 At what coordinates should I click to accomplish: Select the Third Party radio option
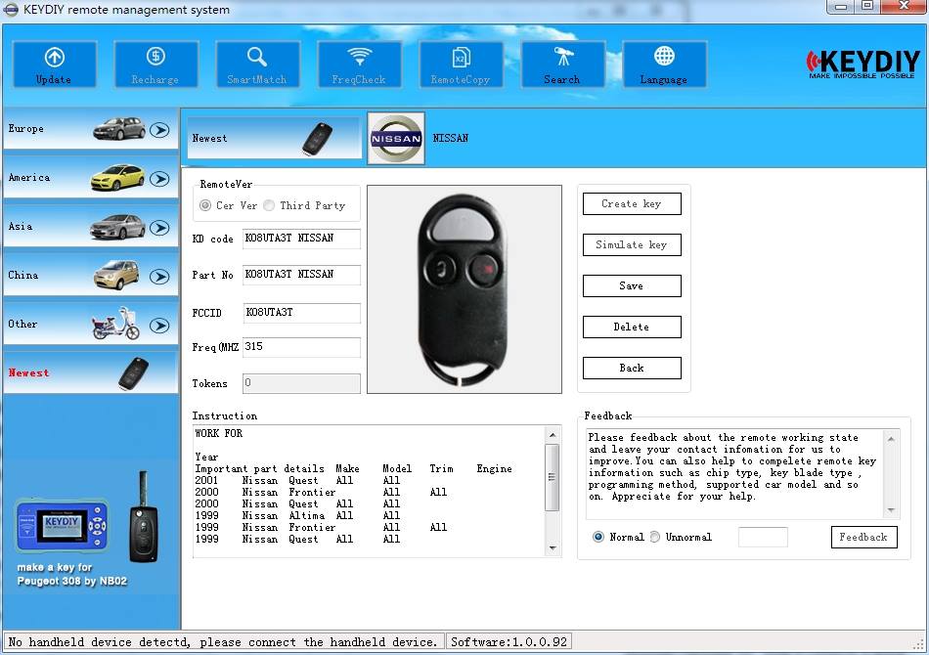[269, 205]
